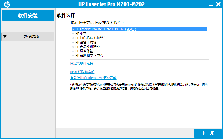This screenshot has height=139, width=223.
Task: Minimize the HP installer window
Action: (211, 4)
